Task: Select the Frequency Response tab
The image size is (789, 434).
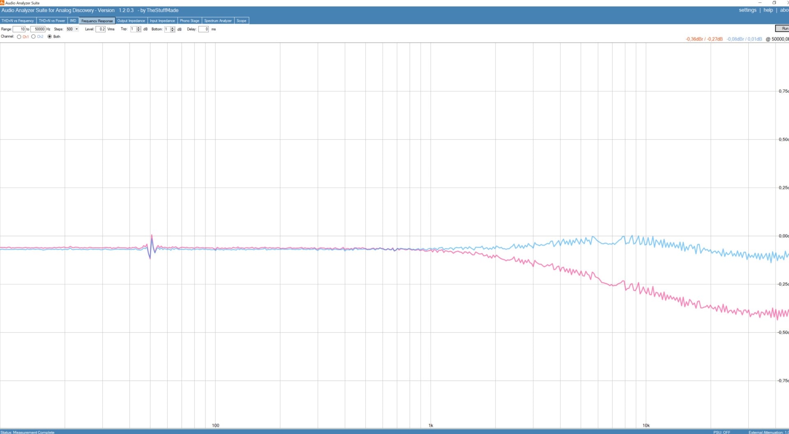Action: coord(97,21)
